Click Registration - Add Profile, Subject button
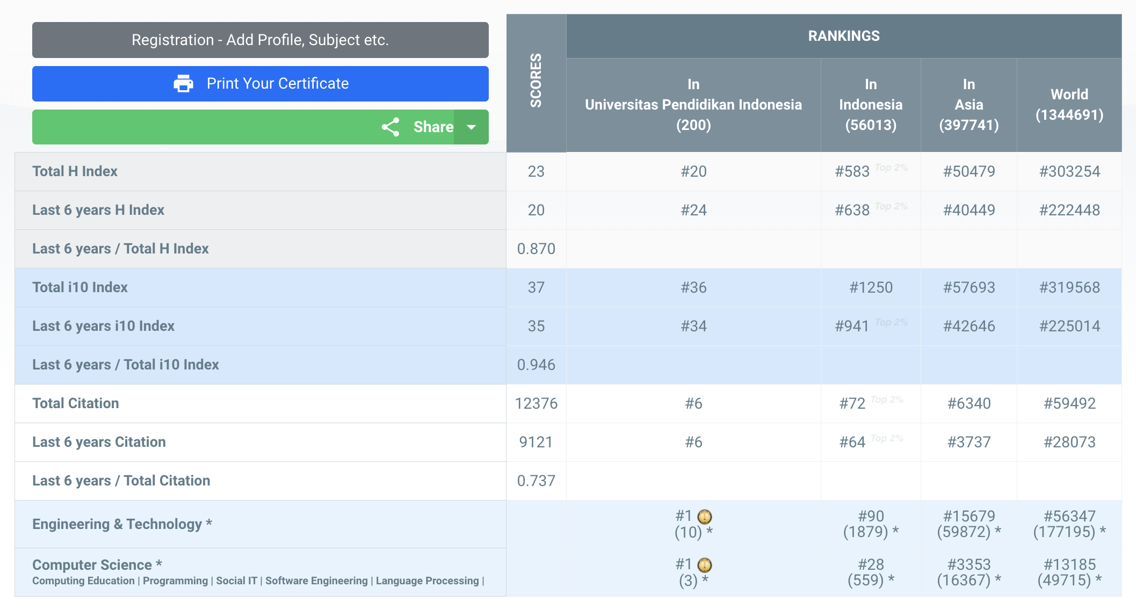Viewport: 1136px width, 609px height. pyautogui.click(x=260, y=40)
